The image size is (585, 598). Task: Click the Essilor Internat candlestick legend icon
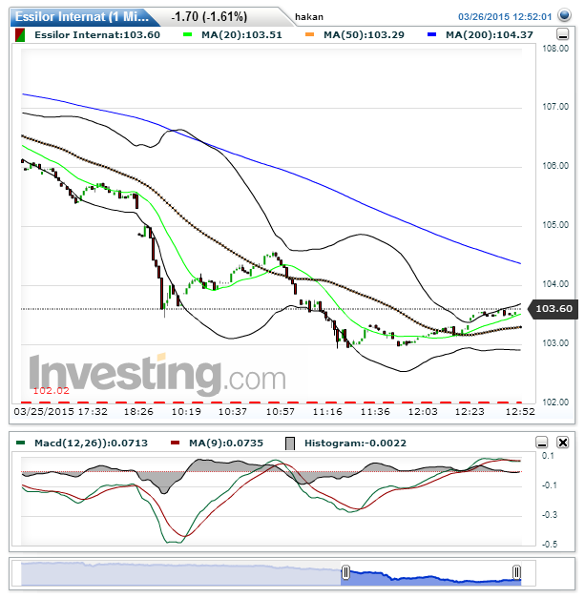[x=20, y=35]
